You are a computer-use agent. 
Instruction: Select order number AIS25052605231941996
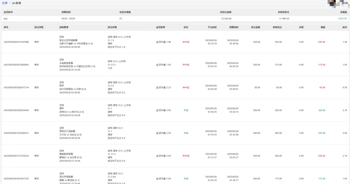click(16, 42)
